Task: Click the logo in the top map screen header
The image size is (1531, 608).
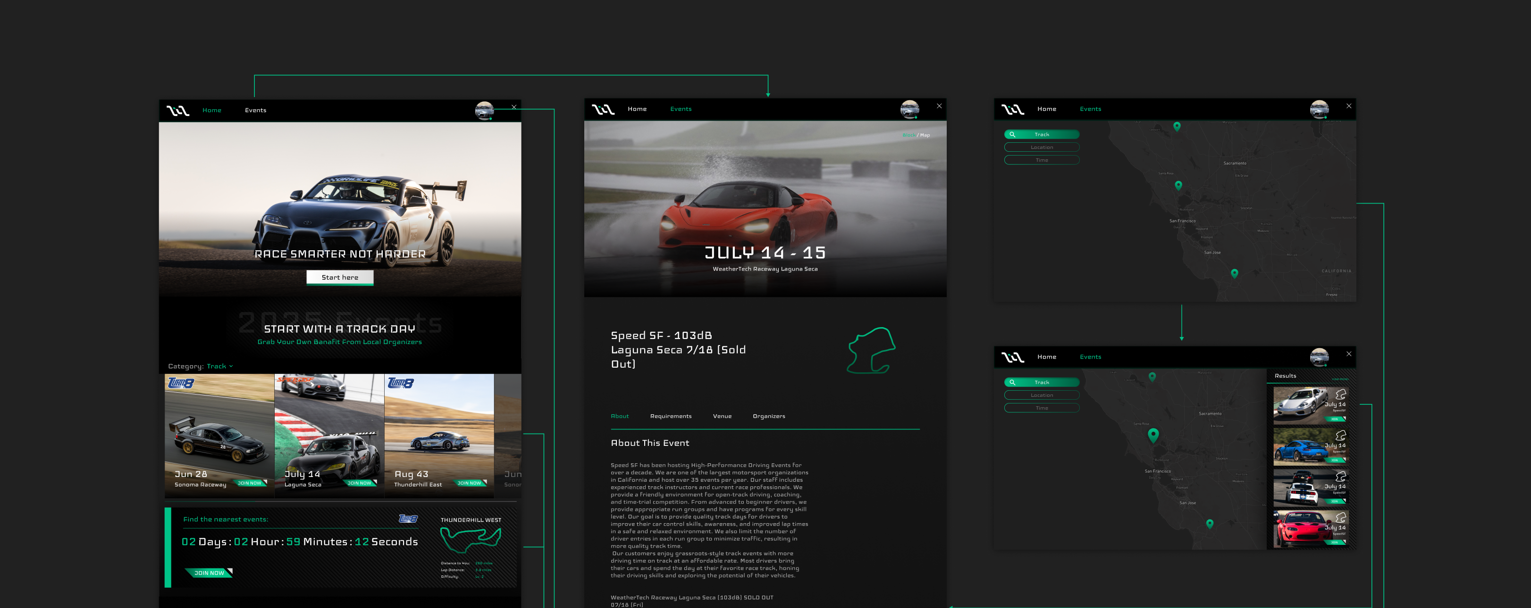Action: [1013, 109]
